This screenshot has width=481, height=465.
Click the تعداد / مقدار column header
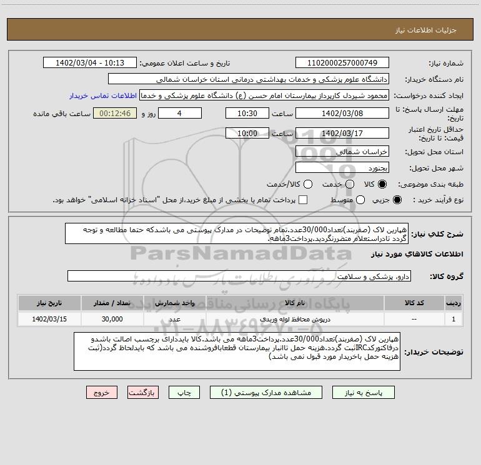click(112, 303)
